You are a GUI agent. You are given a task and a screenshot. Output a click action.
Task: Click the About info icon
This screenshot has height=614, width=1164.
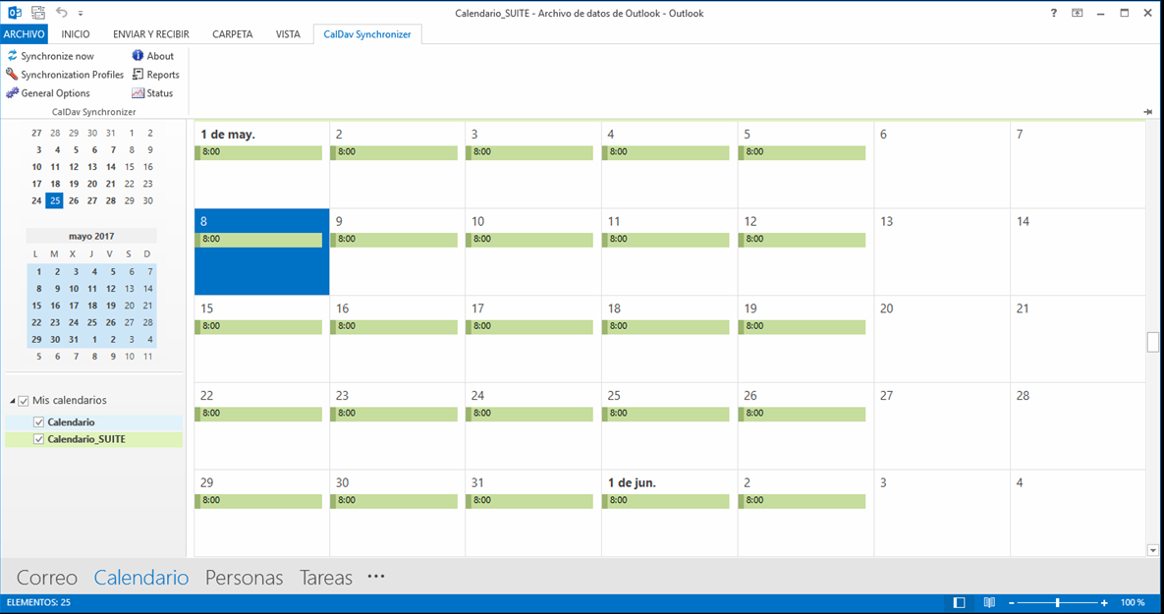pyautogui.click(x=138, y=56)
